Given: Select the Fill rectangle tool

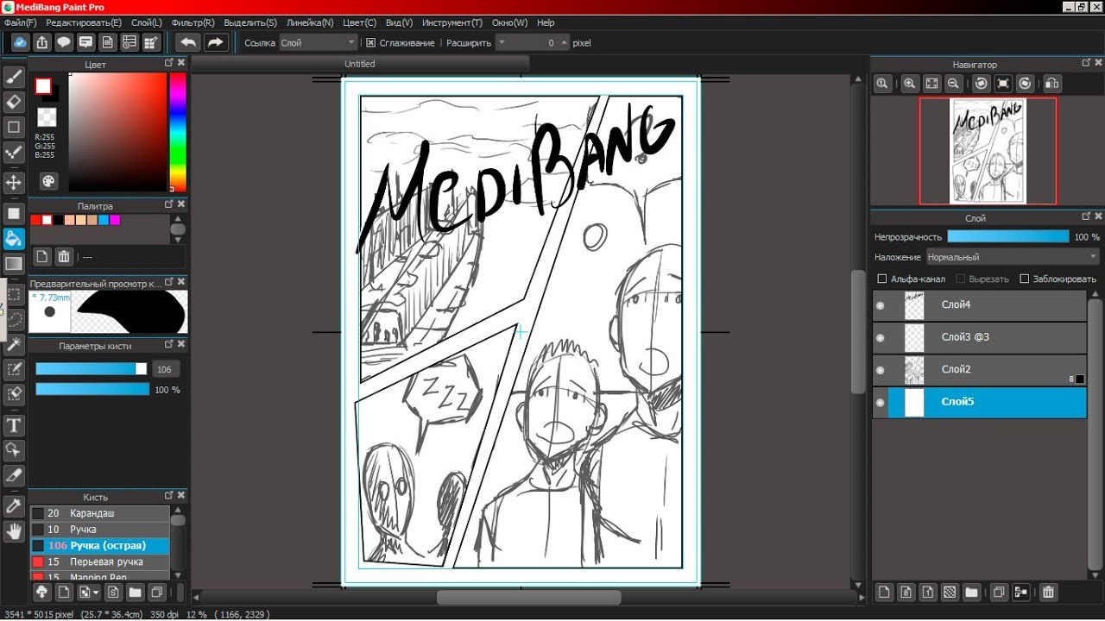Looking at the screenshot, I should coord(14,213).
